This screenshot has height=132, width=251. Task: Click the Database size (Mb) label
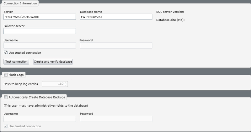(x=170, y=20)
